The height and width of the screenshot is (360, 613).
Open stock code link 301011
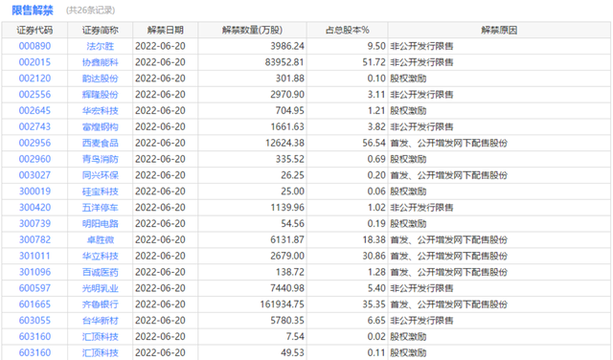click(34, 256)
